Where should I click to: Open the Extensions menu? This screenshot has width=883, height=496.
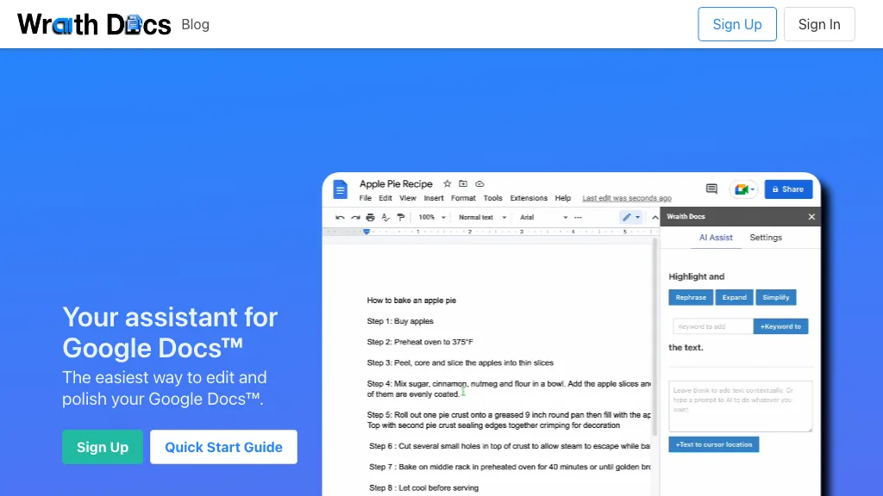coord(529,198)
